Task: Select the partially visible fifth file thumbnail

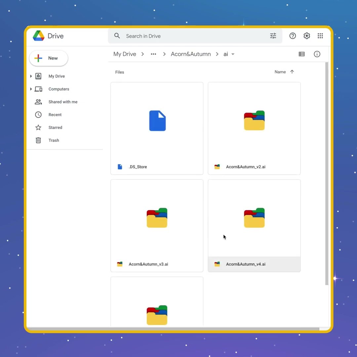Action: (x=157, y=302)
